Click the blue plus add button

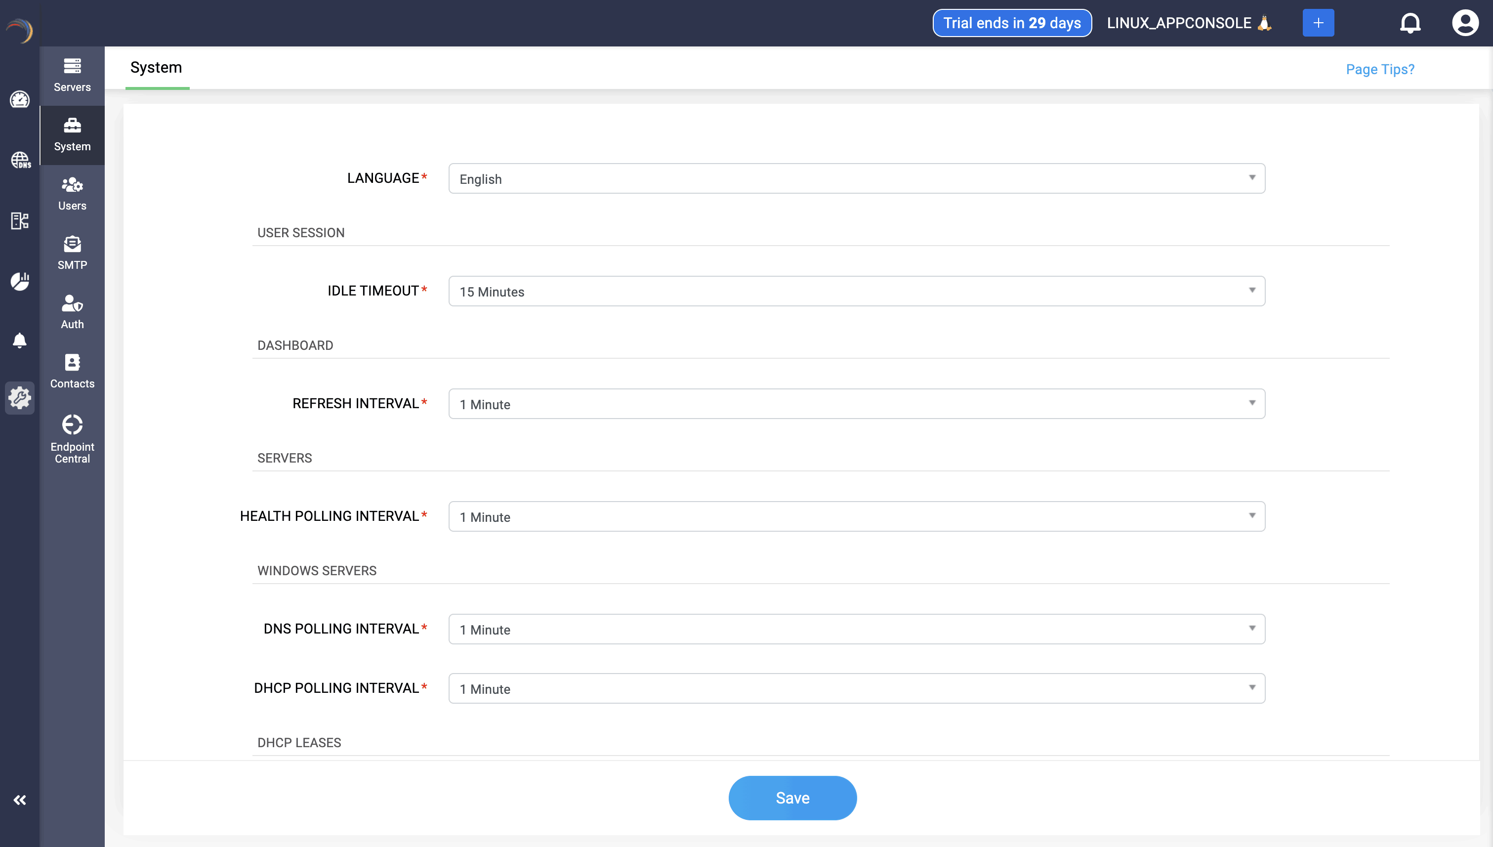[x=1318, y=23]
